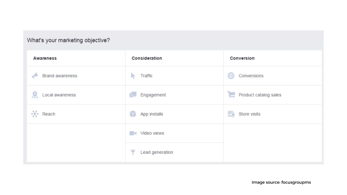
Task: Select the Brand awareness objective label
Action: [x=60, y=75]
